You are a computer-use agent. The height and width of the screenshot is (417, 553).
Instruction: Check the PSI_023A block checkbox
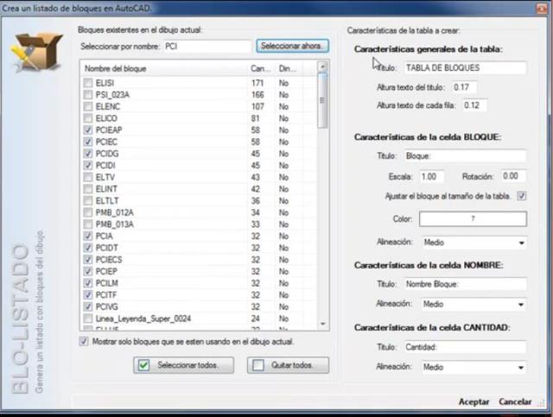tap(88, 95)
